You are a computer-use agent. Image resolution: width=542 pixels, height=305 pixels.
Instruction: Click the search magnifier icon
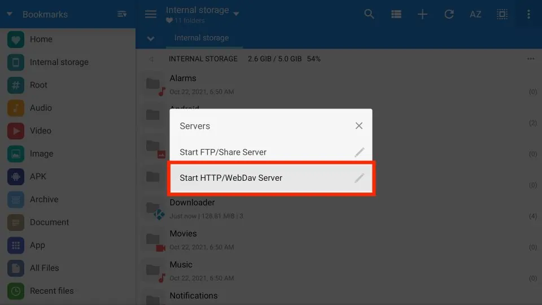369,14
